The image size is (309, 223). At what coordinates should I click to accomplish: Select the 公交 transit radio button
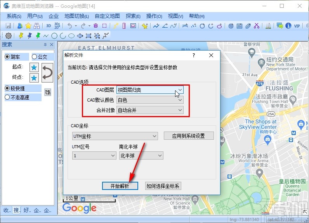(34, 57)
